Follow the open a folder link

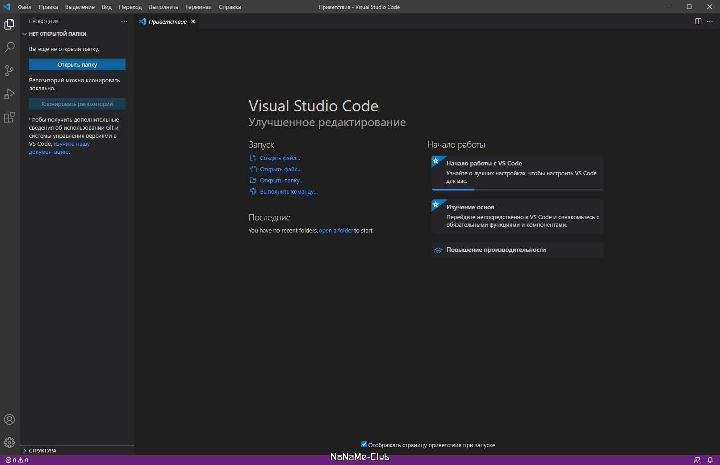point(336,231)
